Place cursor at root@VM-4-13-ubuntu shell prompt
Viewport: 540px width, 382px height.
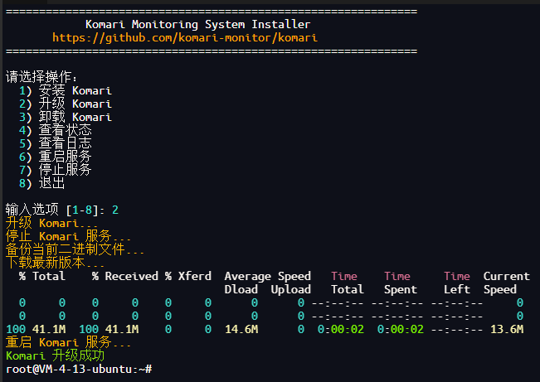click(79, 369)
